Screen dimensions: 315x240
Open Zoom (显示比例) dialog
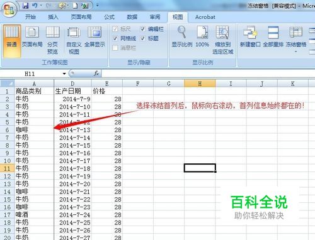[x=182, y=36]
